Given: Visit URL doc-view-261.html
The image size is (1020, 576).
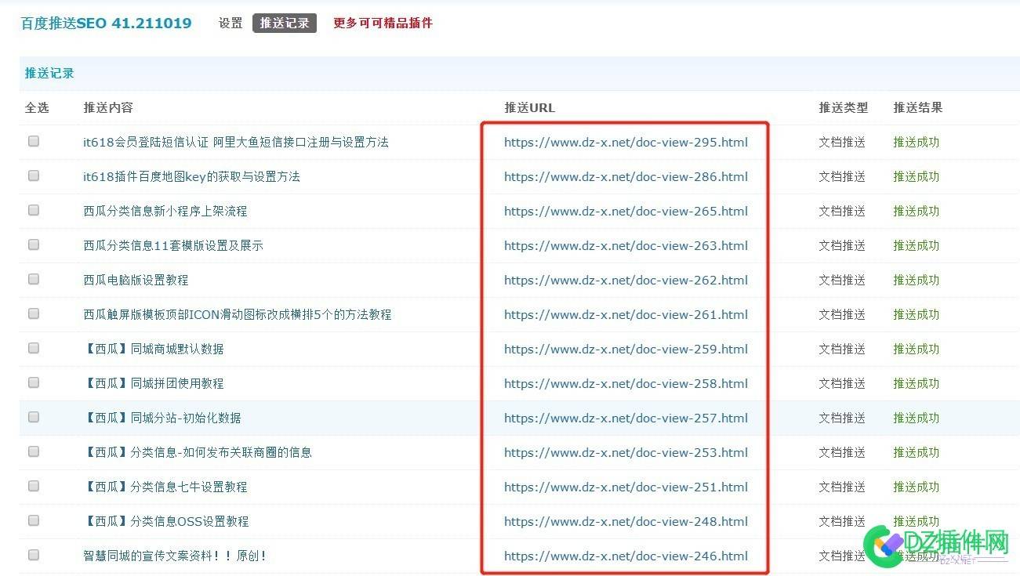Looking at the screenshot, I should (x=626, y=315).
